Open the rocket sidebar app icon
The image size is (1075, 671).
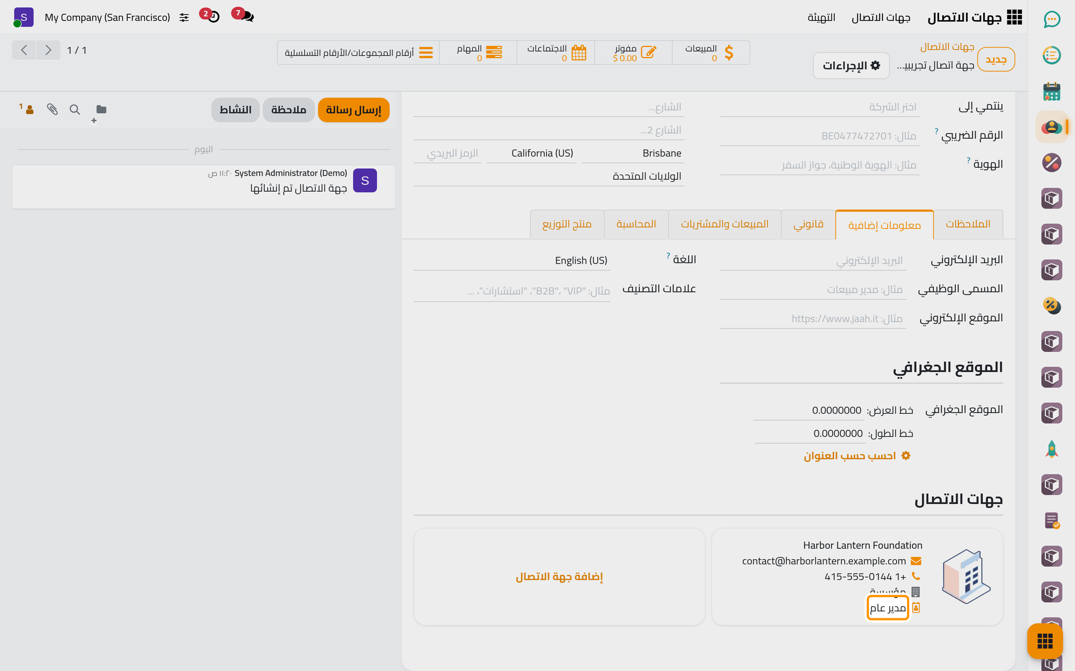click(x=1051, y=449)
